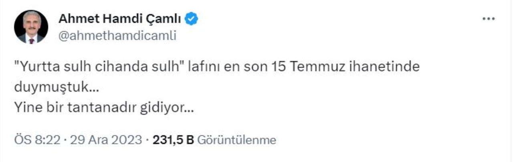Click the date 29 Ara 2023

(106, 140)
